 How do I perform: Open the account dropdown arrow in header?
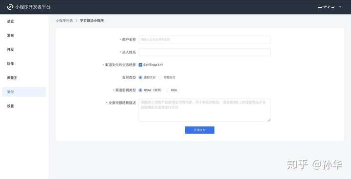(x=340, y=7)
